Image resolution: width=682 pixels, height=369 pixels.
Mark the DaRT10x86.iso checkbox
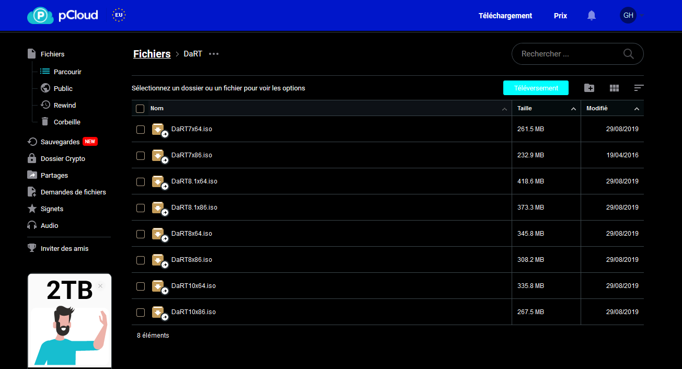pyautogui.click(x=141, y=313)
